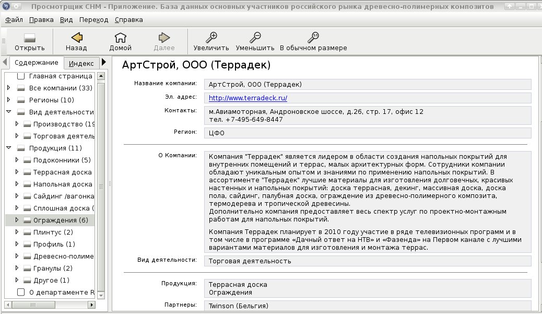Expand the Подоконники (5) node
This screenshot has width=542, height=314.
[17, 160]
